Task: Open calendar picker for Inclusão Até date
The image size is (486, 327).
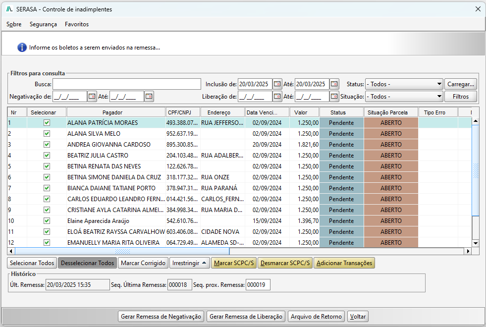Action: pyautogui.click(x=334, y=84)
